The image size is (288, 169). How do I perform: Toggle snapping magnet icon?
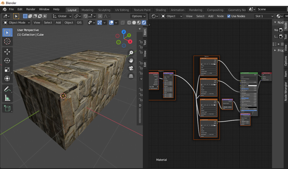[x=85, y=16]
